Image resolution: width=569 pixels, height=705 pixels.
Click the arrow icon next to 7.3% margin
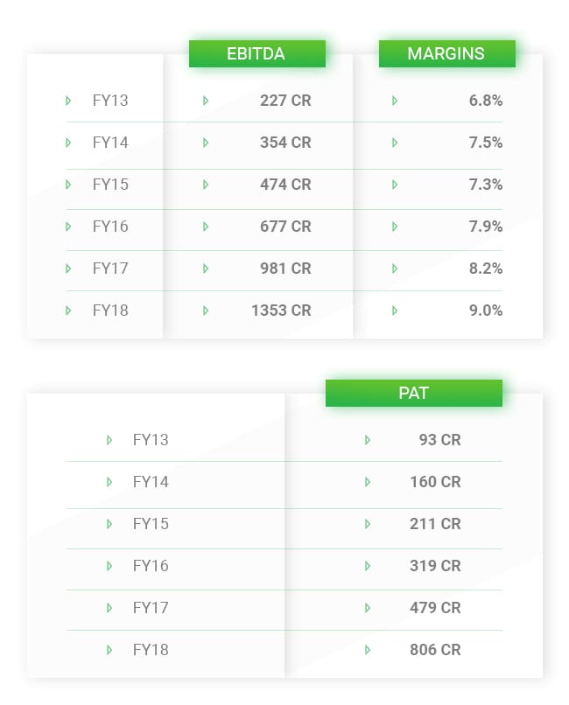[395, 185]
